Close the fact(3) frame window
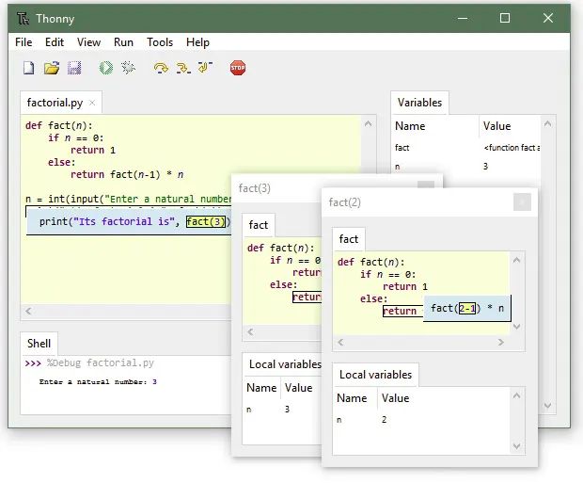The image size is (583, 483). pos(426,185)
